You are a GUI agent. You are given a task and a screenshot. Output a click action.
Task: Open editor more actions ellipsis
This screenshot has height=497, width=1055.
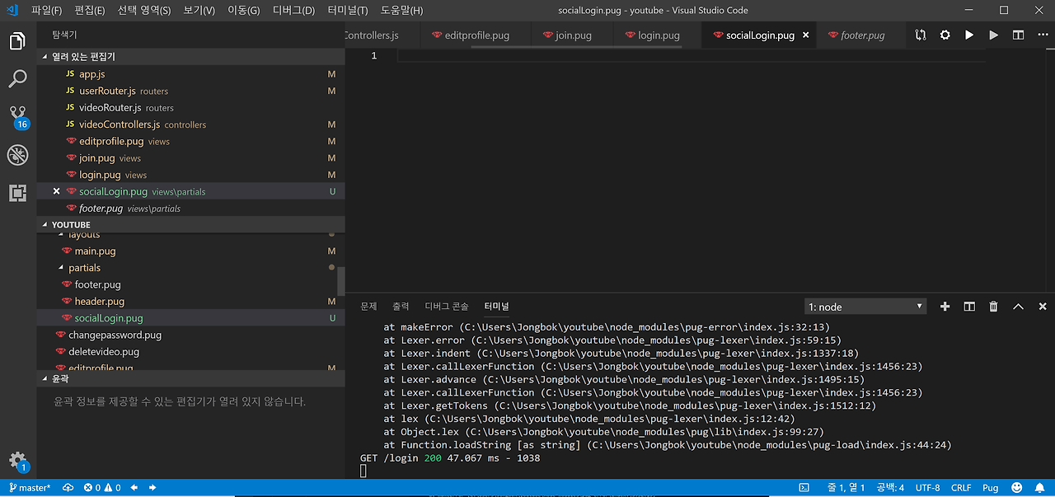tap(1042, 35)
